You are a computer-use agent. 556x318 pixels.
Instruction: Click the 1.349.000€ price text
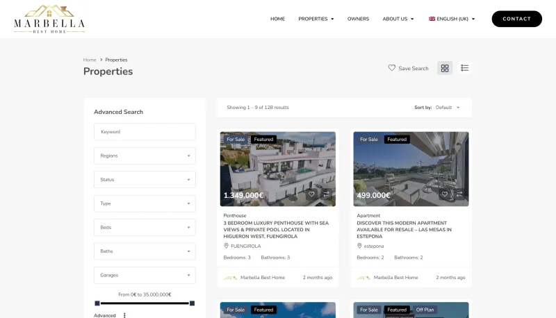tap(243, 196)
